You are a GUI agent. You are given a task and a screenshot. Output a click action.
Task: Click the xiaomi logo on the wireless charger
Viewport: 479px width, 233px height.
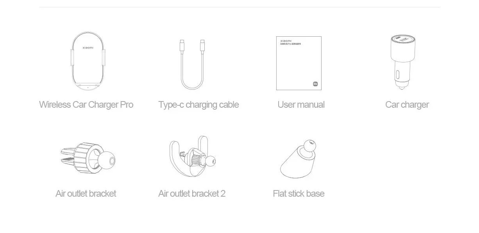[x=88, y=48]
